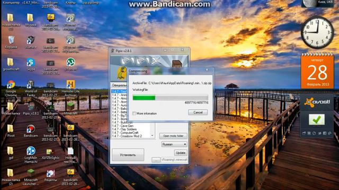The image size is (339, 190).
Task: Click the analog clock gadget
Action: (x=317, y=32)
